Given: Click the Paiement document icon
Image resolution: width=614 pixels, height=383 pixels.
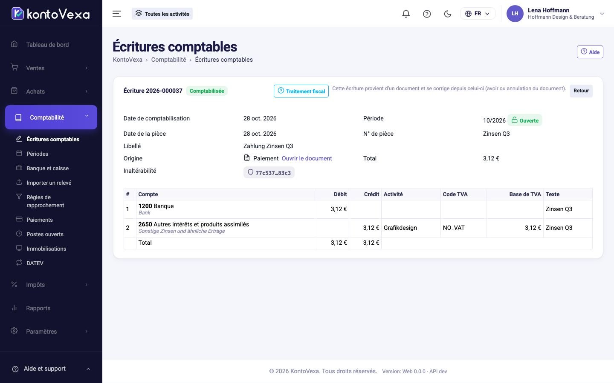Looking at the screenshot, I should pos(247,158).
